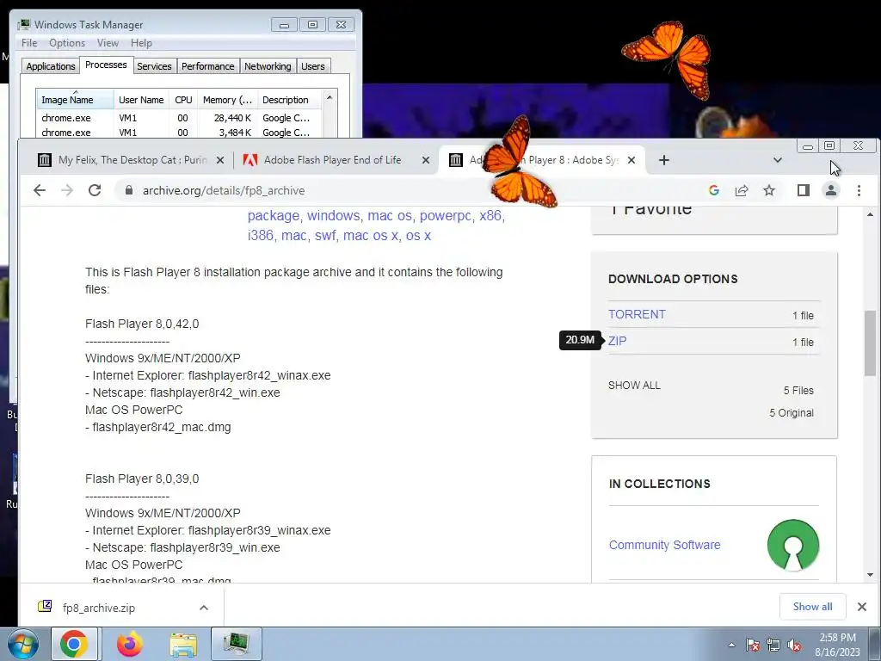Open the Google icon in address bar
Screen dimensions: 881x661
click(714, 190)
